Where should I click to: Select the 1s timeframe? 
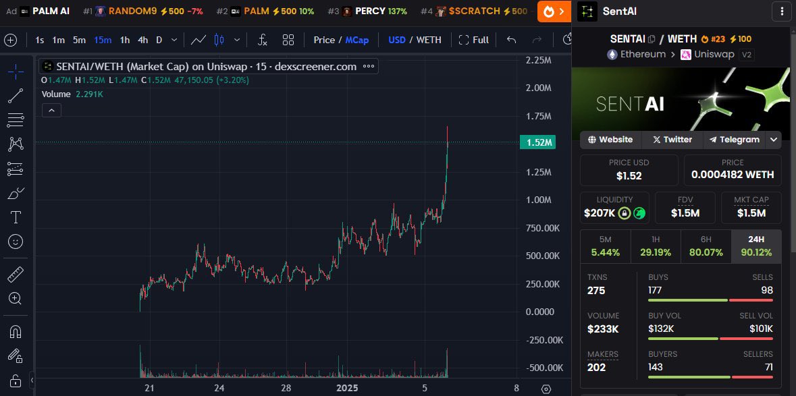(40, 40)
